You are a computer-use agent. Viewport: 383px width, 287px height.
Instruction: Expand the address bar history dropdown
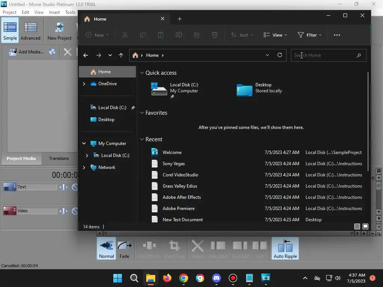(267, 55)
